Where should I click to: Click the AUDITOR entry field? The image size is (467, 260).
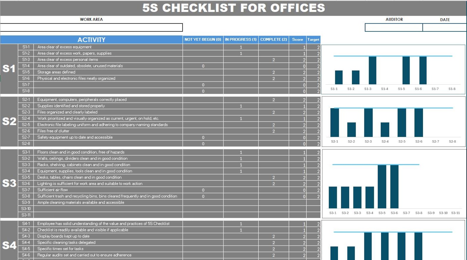[x=394, y=27]
